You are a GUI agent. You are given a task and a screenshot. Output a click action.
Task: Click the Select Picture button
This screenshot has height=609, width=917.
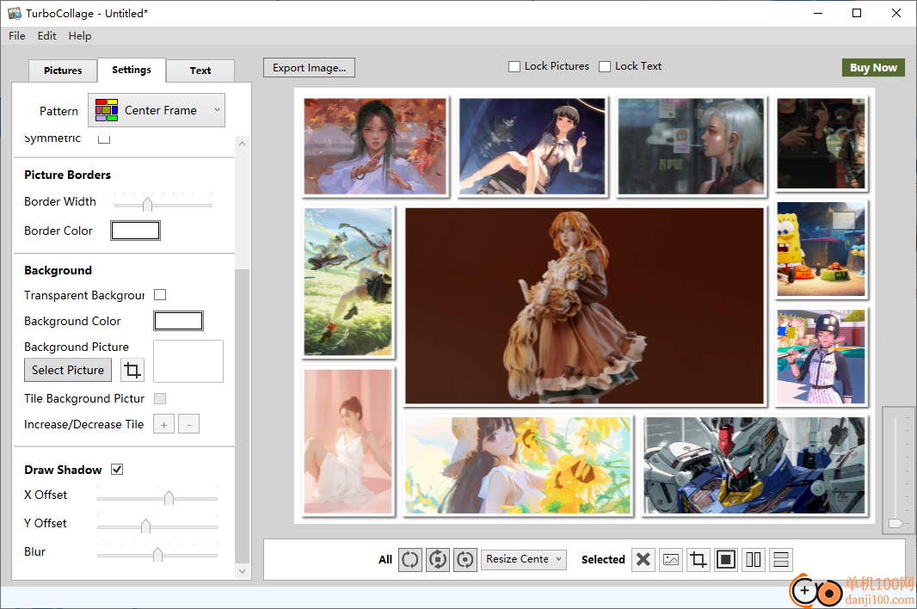click(x=68, y=370)
